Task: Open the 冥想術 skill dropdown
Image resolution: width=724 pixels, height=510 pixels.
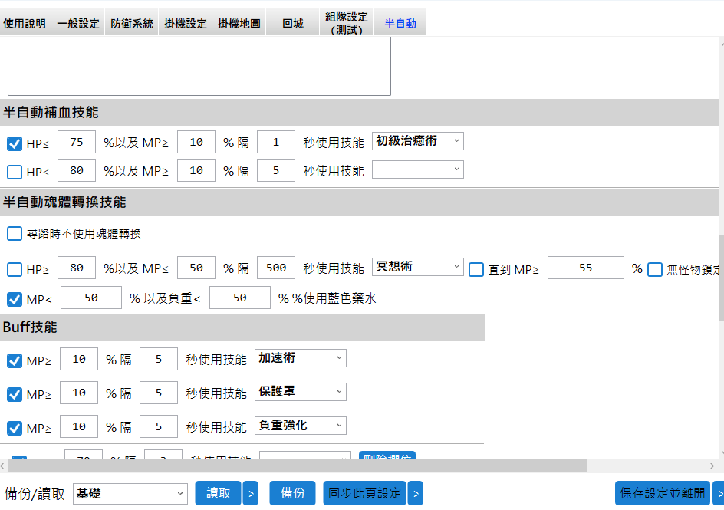Action: pos(418,267)
